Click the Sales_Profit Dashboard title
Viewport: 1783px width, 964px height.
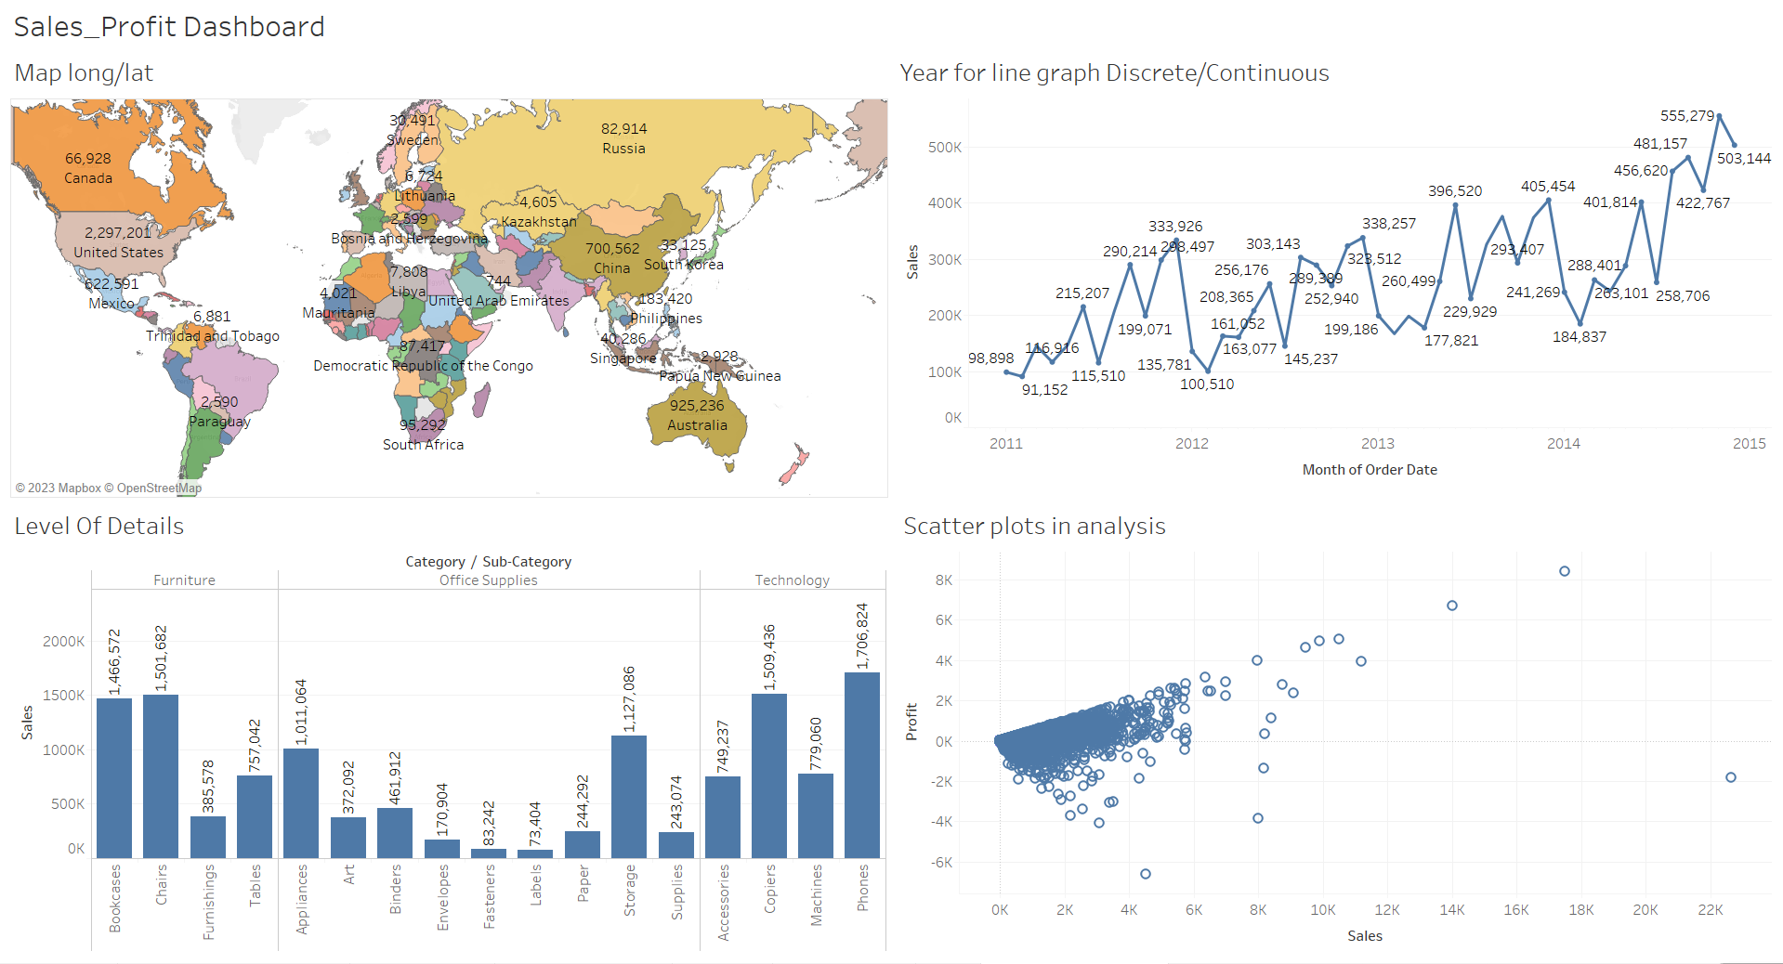click(x=169, y=26)
